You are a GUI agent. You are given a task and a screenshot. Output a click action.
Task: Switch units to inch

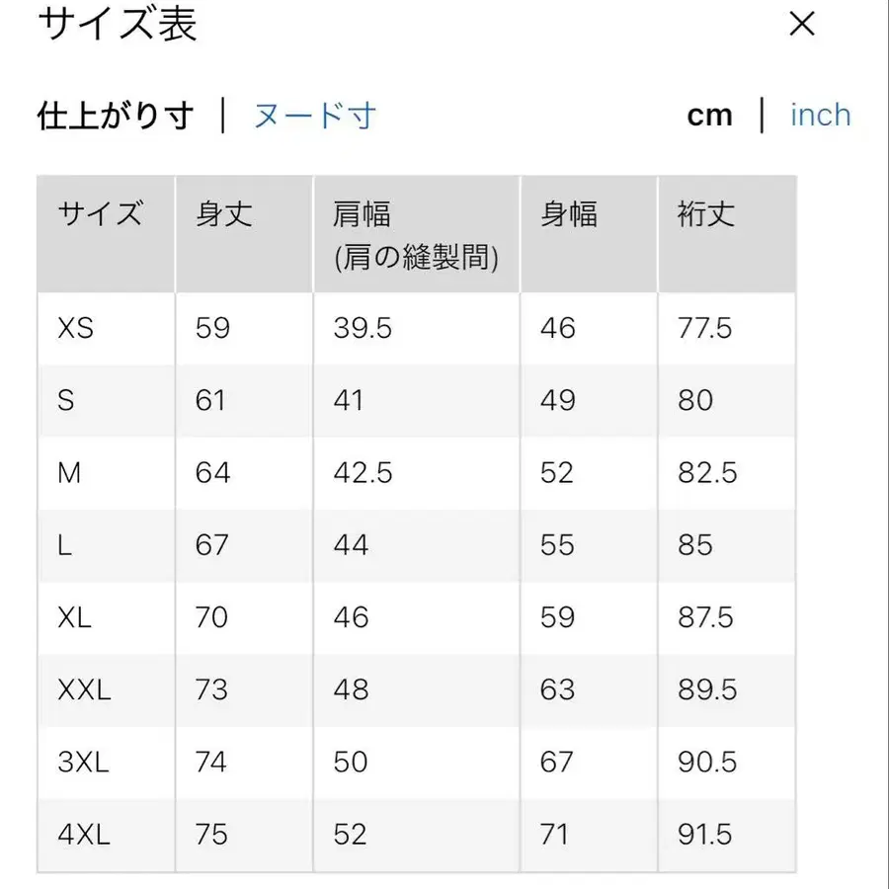[x=820, y=115]
